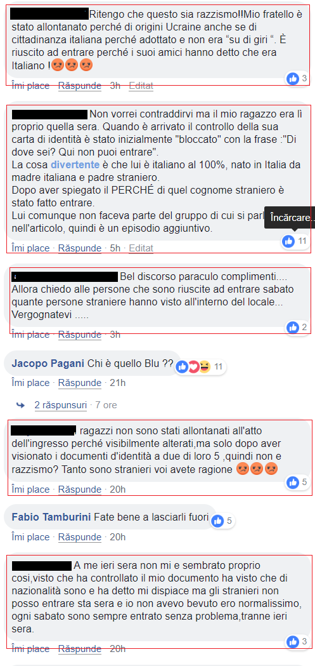Click the like icon with 11 reactions on the divertente comment

pos(289,241)
